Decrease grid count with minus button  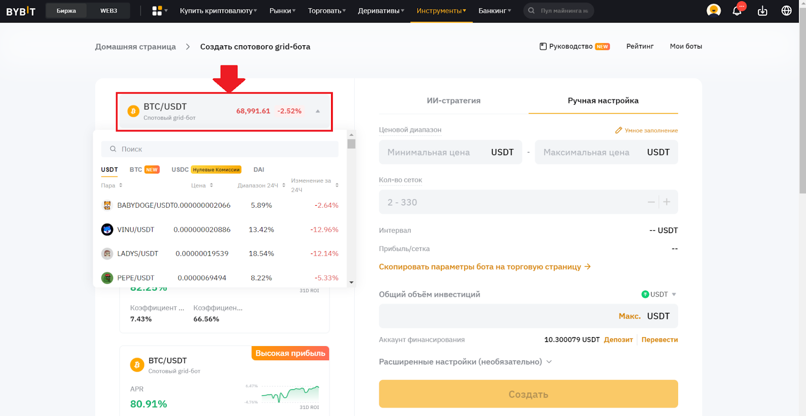click(651, 202)
